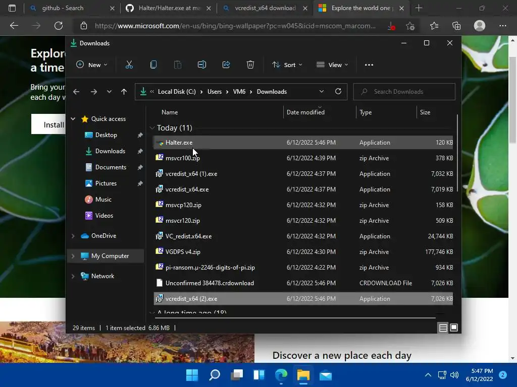The image size is (517, 387).
Task: Add this page to favorites star icon
Action: click(x=410, y=26)
